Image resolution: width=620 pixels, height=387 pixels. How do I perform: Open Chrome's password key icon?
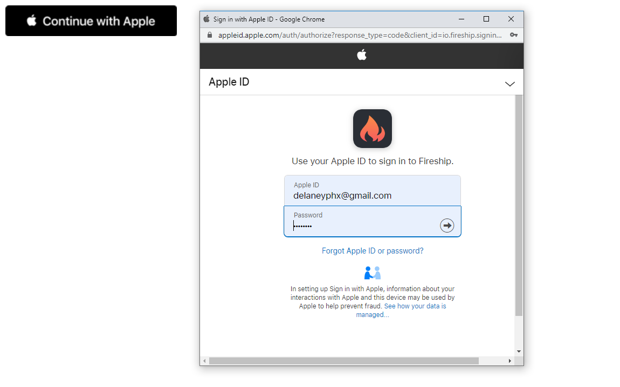point(514,34)
